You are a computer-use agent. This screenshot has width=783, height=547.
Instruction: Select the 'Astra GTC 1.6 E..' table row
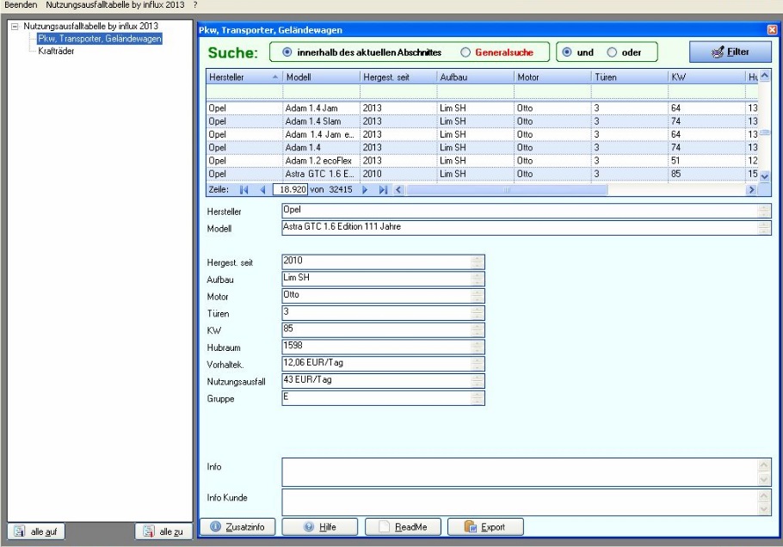[482, 175]
